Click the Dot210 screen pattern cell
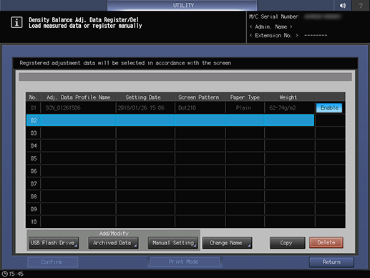 point(200,107)
